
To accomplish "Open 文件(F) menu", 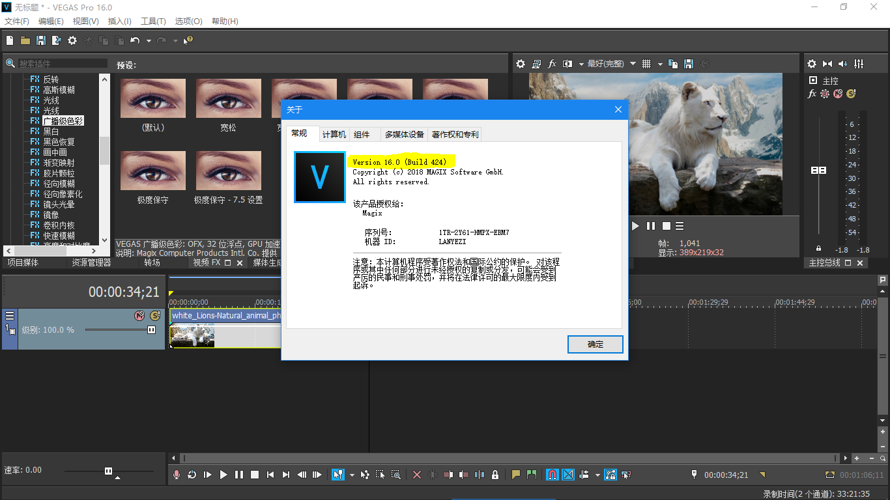I will point(17,21).
